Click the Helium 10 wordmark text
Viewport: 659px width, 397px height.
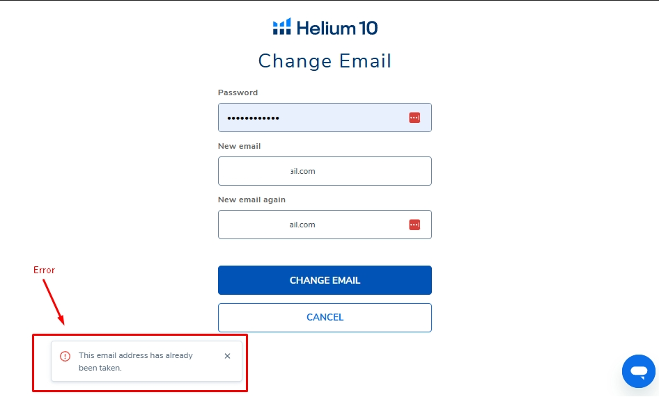336,28
